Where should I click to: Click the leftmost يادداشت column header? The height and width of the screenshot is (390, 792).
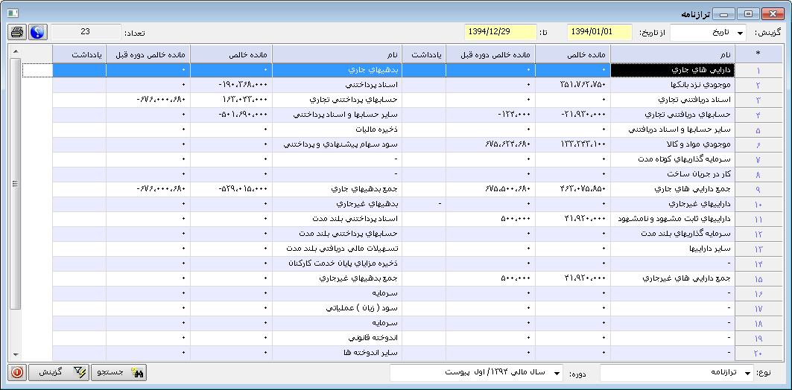[x=79, y=54]
